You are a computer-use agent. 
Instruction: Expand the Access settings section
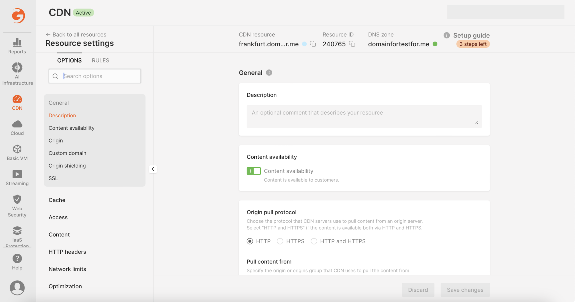58,217
